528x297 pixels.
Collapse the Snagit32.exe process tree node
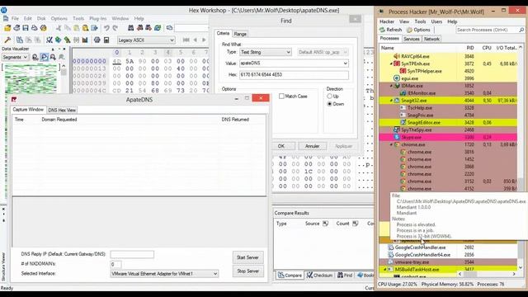click(391, 101)
